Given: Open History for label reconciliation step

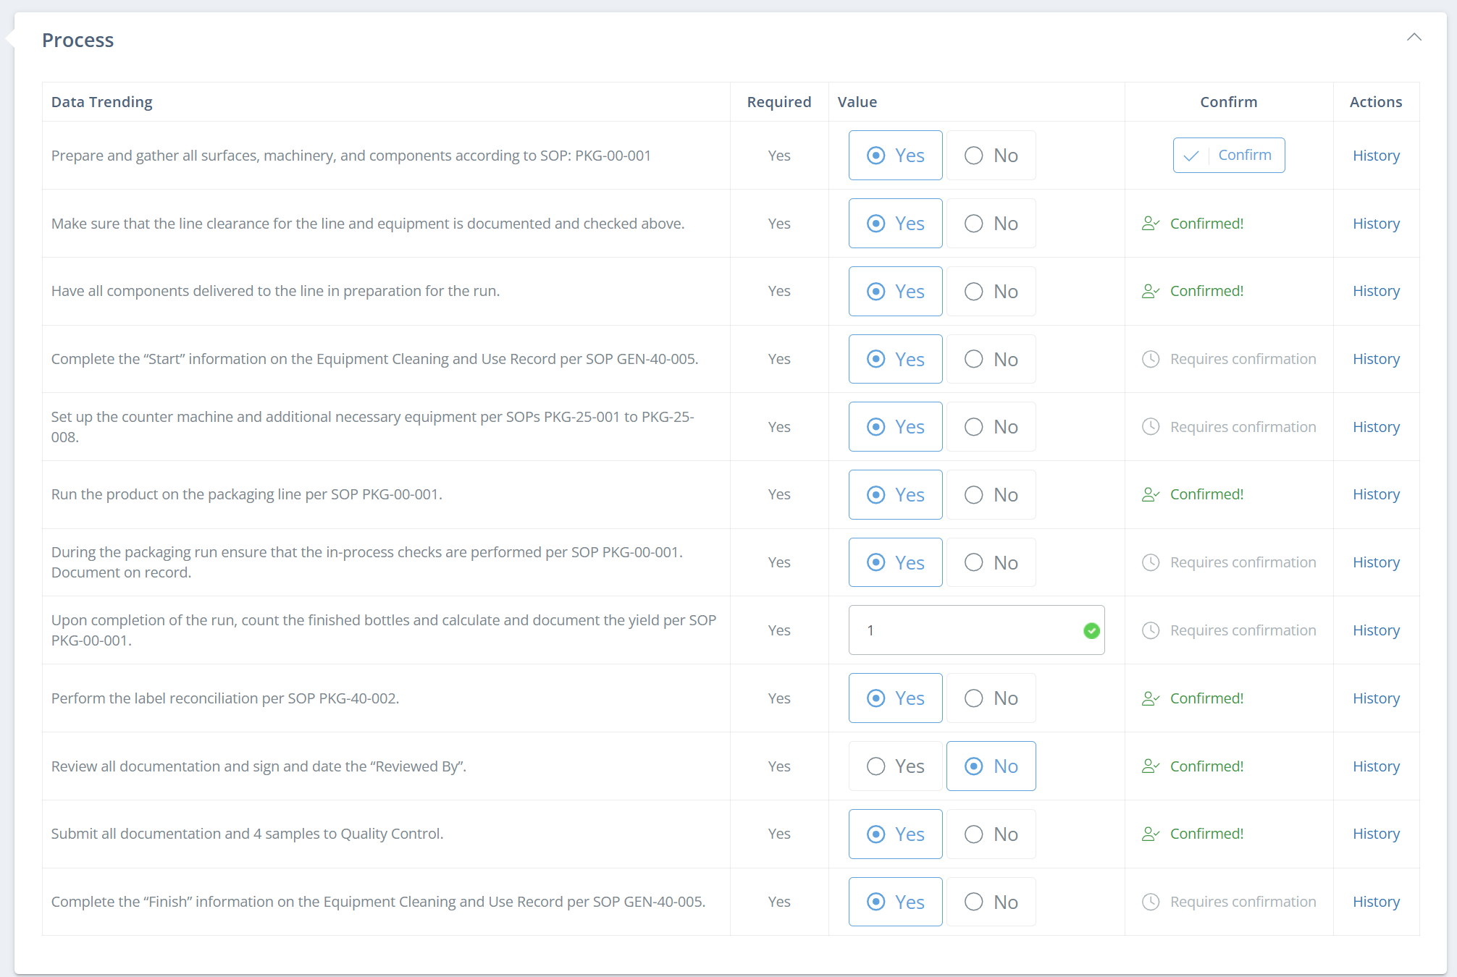Looking at the screenshot, I should (x=1375, y=698).
